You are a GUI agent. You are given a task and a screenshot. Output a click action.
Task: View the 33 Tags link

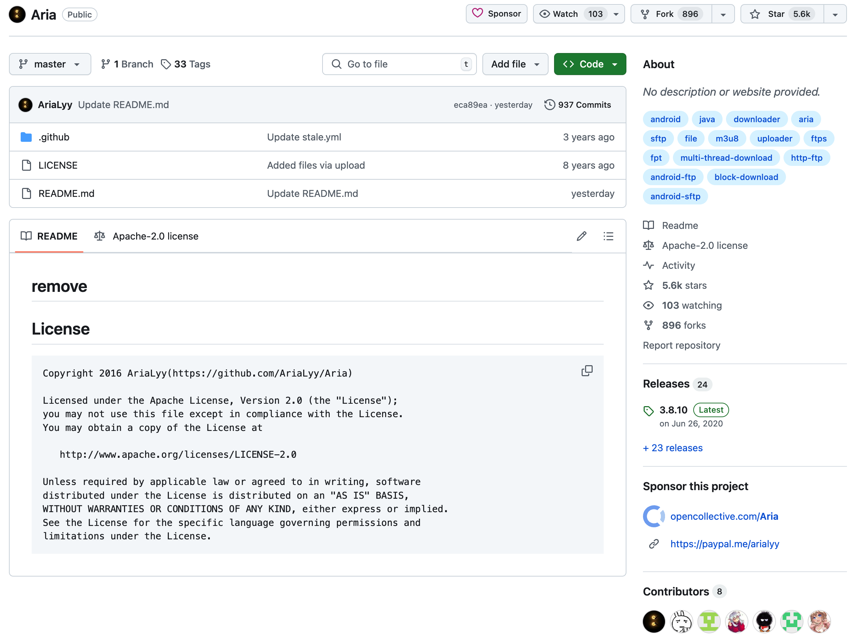coord(185,64)
